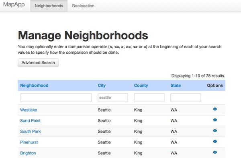Image resolution: width=241 pixels, height=158 pixels.
Task: Switch to the Geolocation tab
Action: 83,6
